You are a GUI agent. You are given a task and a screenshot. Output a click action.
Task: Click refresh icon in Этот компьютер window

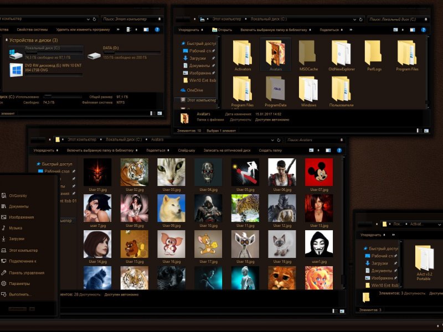(x=94, y=19)
